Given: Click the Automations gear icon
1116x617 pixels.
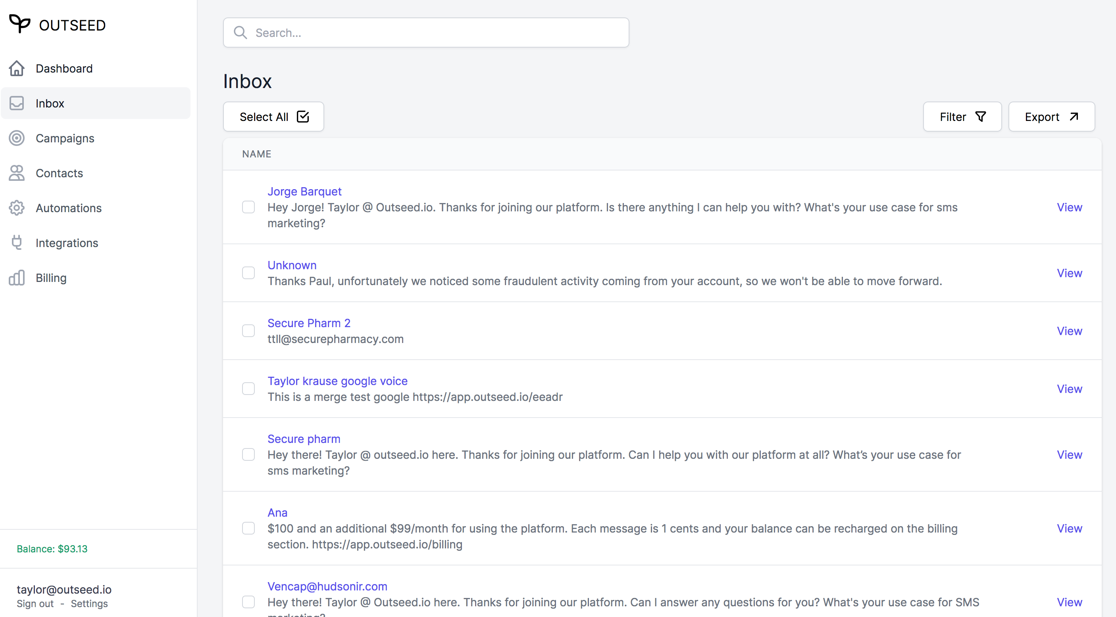Looking at the screenshot, I should coord(16,208).
